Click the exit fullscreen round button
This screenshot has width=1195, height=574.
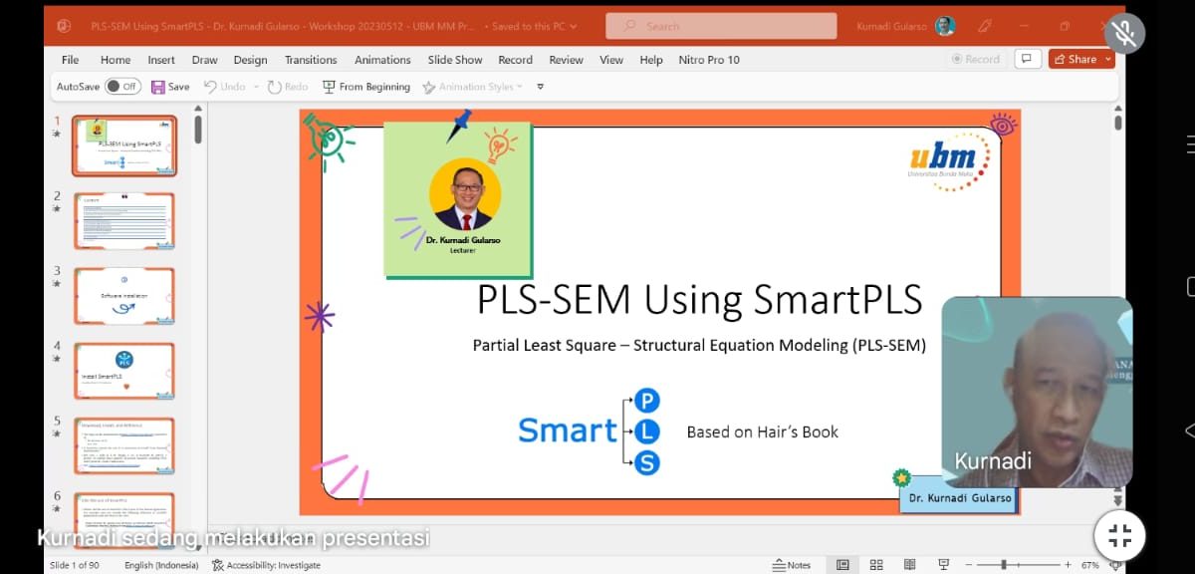pos(1119,535)
